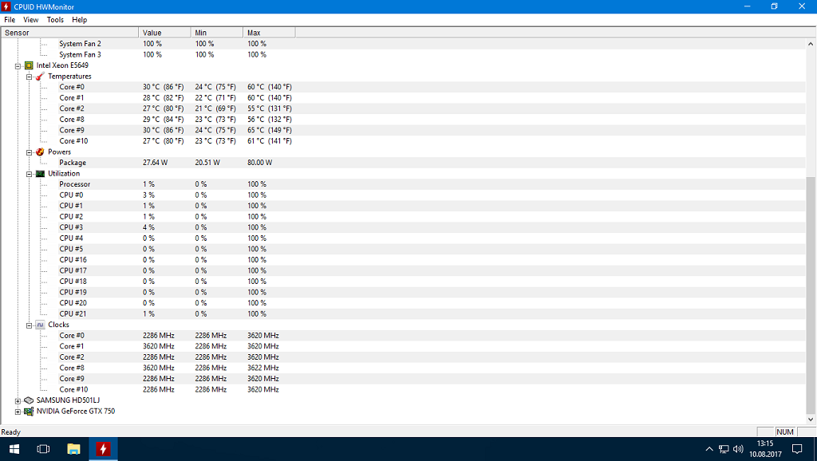
Task: Click the volume speaker tray icon
Action: pos(738,449)
